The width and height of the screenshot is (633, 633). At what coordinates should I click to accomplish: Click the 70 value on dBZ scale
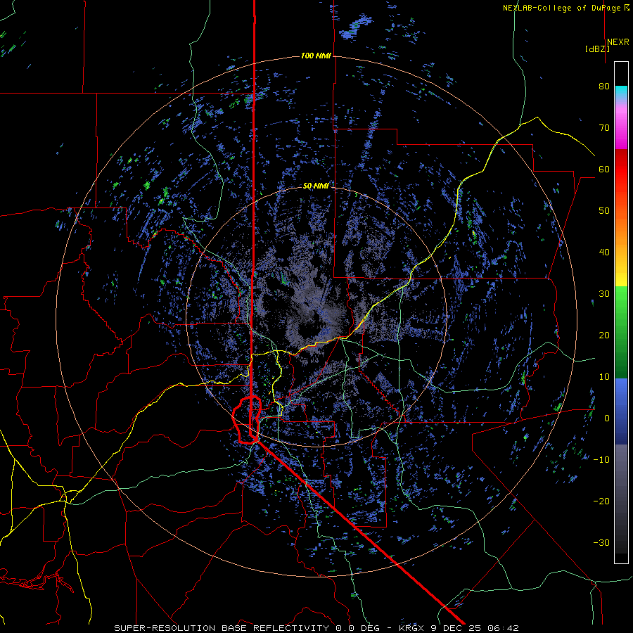pos(604,128)
